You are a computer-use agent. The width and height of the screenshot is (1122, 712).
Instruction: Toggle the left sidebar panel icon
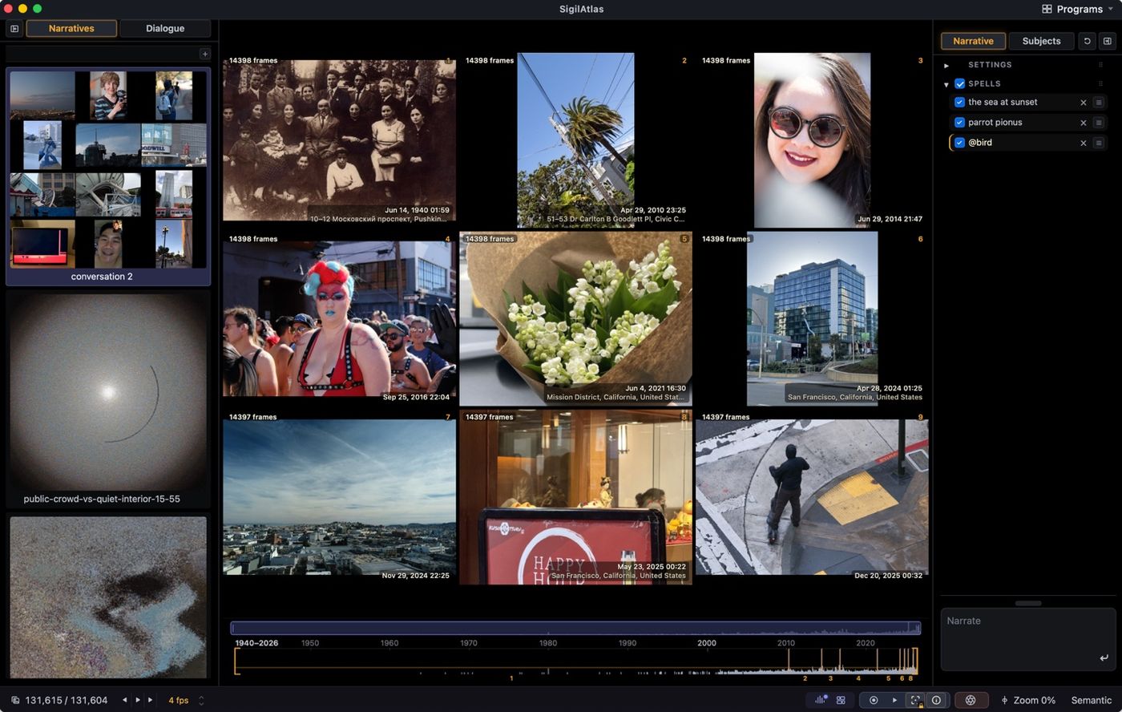click(14, 29)
